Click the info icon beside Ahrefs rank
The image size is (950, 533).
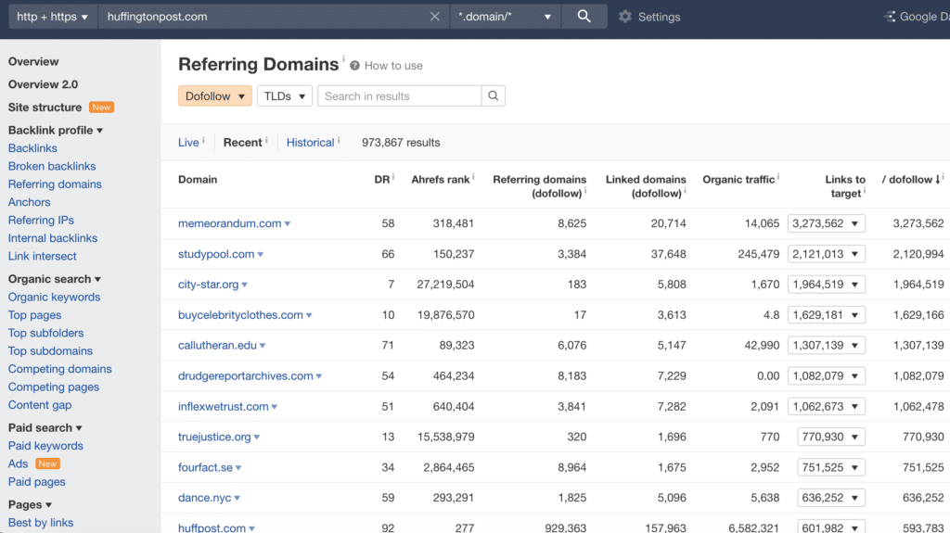click(x=473, y=176)
